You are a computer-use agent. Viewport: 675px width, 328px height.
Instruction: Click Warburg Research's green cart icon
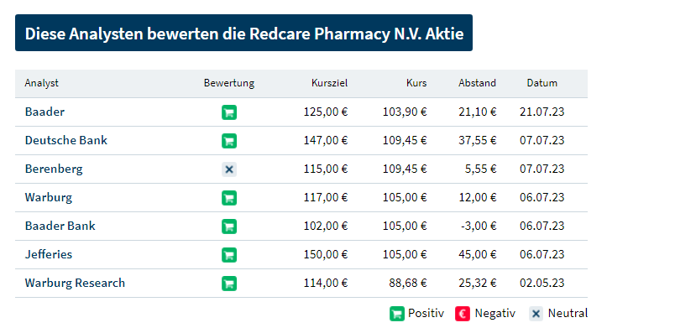[229, 284]
